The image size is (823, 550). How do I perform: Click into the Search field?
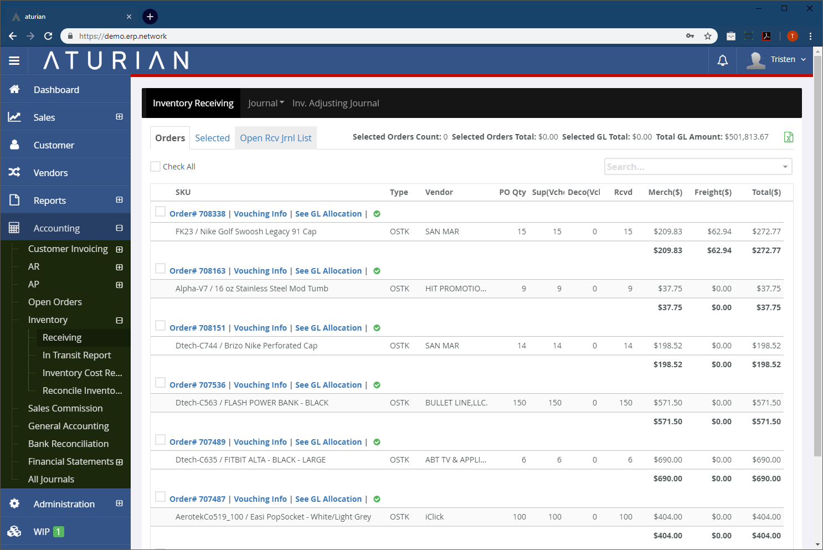692,167
